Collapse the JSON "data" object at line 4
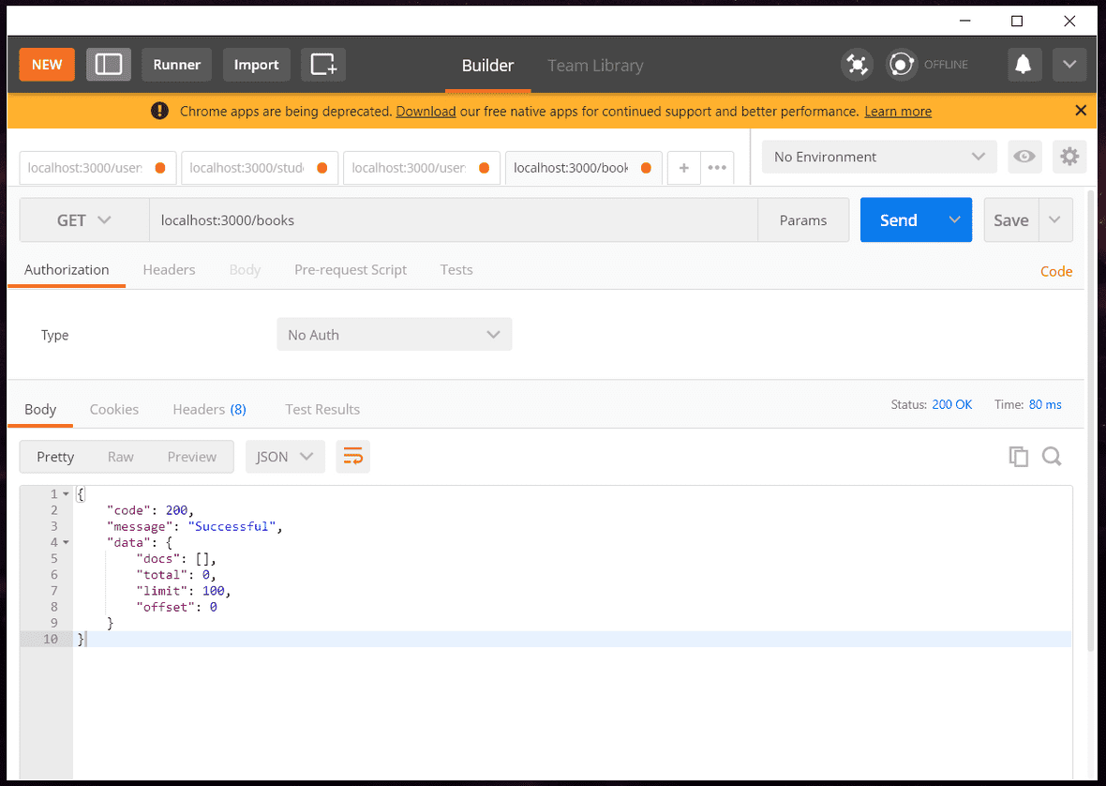 [x=67, y=543]
